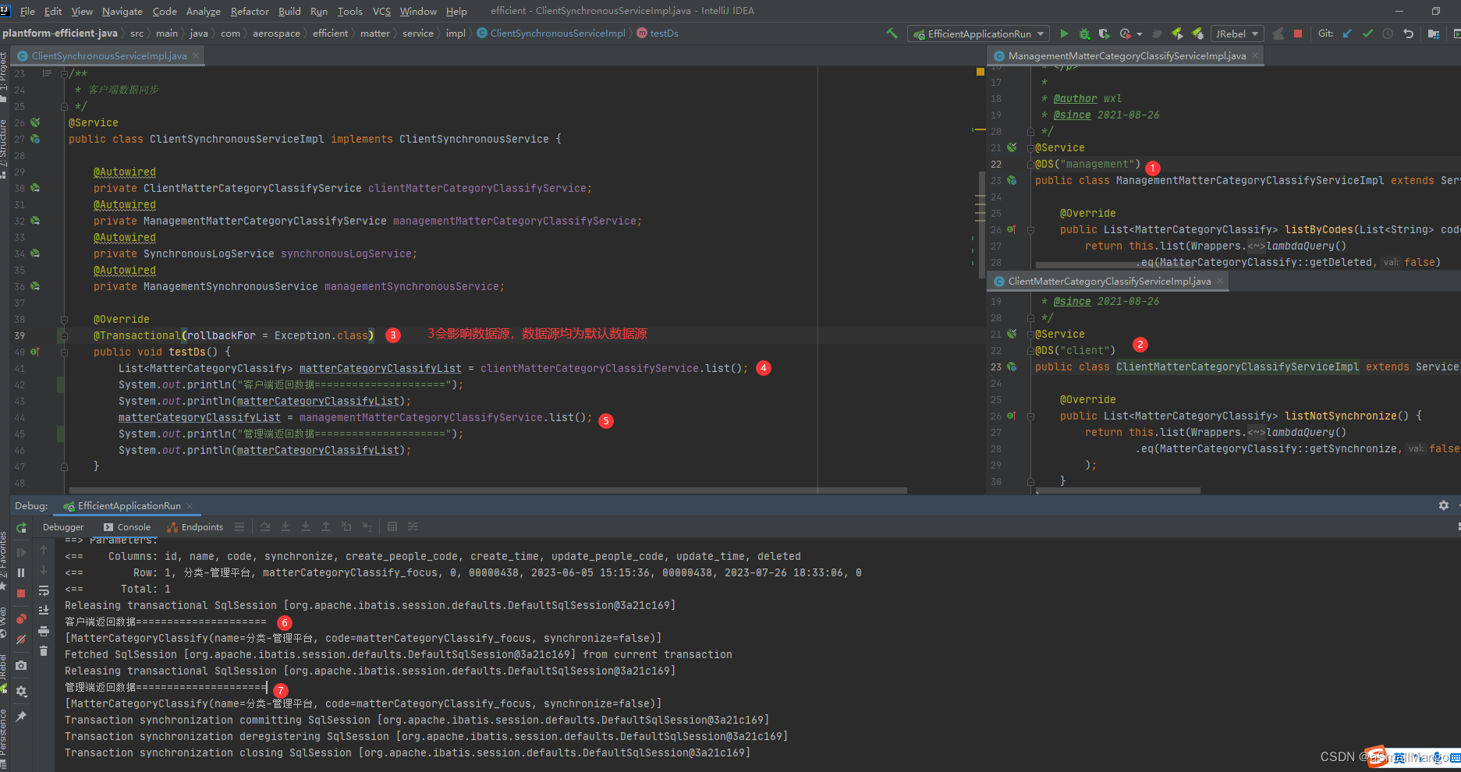Image resolution: width=1461 pixels, height=772 pixels.
Task: Clear console with trash icon
Action: tap(44, 651)
